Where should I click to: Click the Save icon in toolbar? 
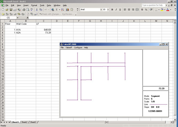pyautogui.click(x=11, y=10)
